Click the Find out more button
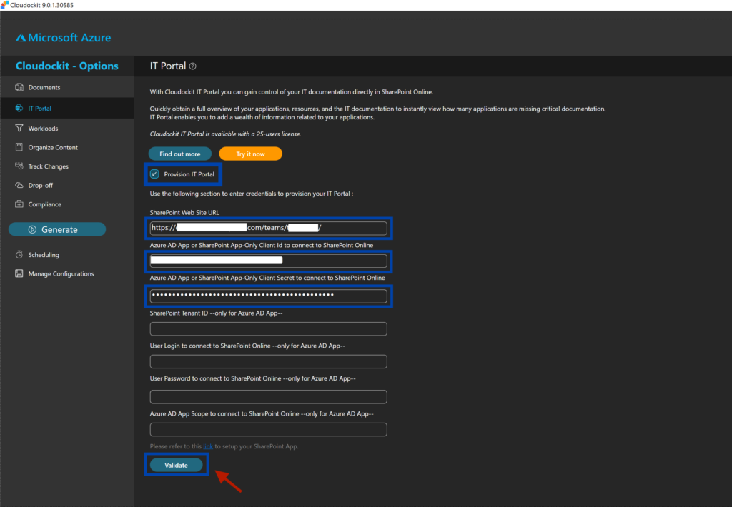Screen dimensions: 732x507 point(179,154)
